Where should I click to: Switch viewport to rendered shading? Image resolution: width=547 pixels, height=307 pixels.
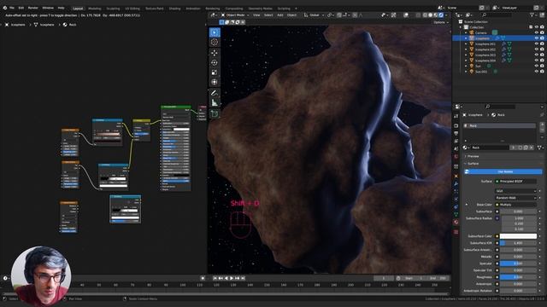click(441, 15)
